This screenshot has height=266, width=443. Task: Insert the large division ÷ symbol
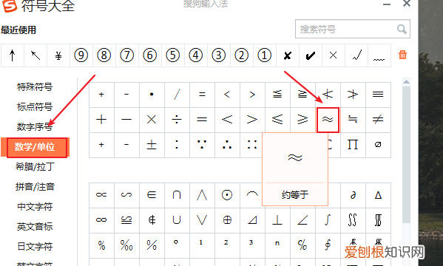[x=177, y=120]
